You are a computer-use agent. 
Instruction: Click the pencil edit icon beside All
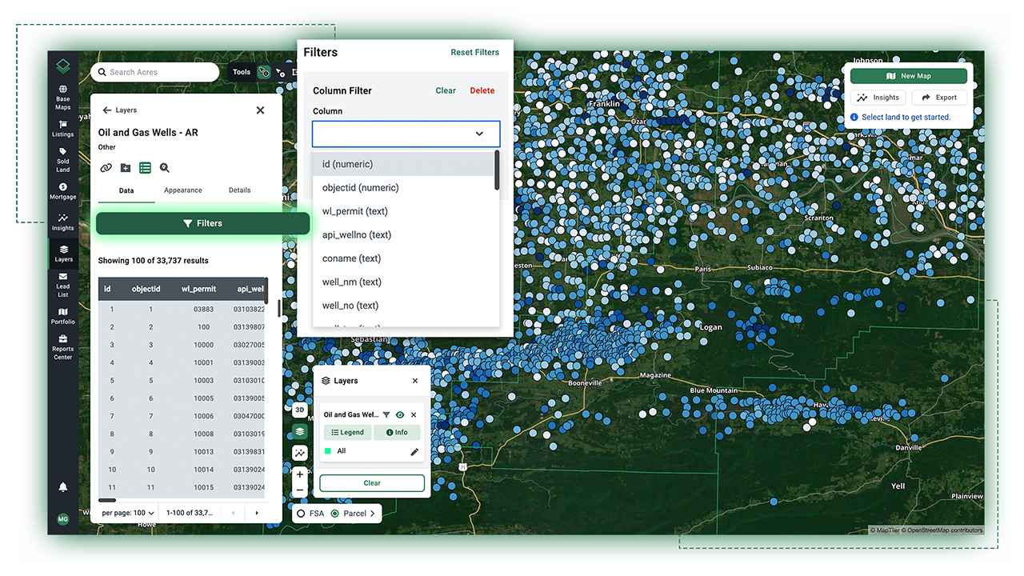(414, 452)
